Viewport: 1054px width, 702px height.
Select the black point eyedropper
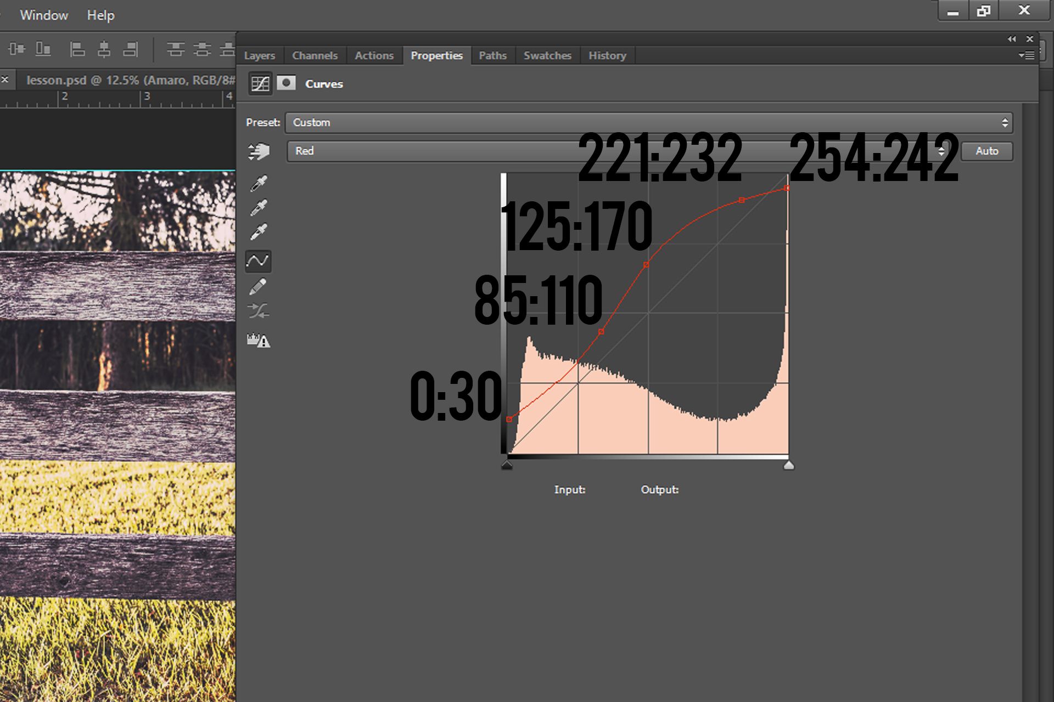258,182
